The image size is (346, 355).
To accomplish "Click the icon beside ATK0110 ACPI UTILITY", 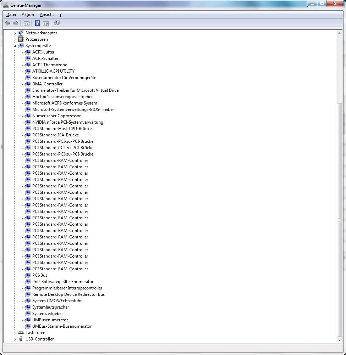I will click(x=28, y=71).
